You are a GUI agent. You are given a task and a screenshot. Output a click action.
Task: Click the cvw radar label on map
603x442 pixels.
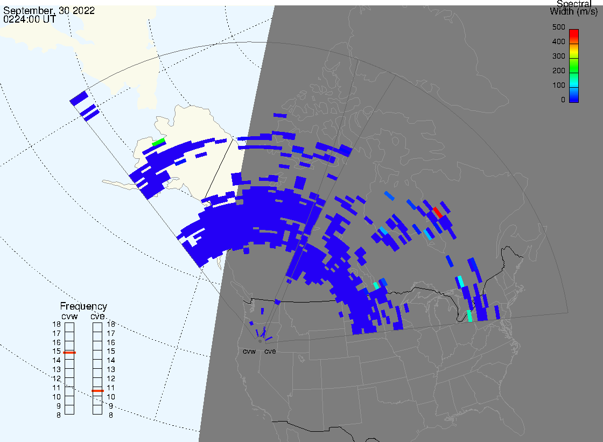[249, 352]
